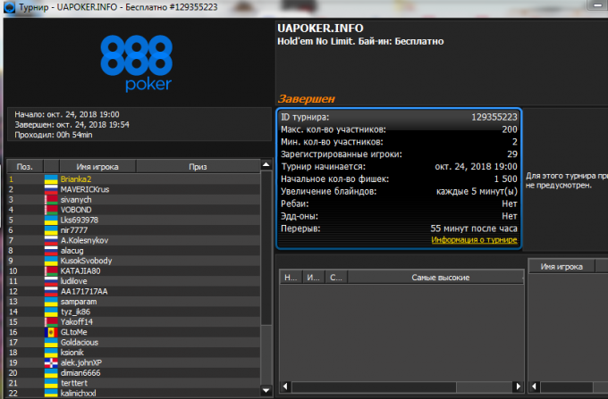
Task: Click the flag icon beside alacug
Action: (51, 251)
